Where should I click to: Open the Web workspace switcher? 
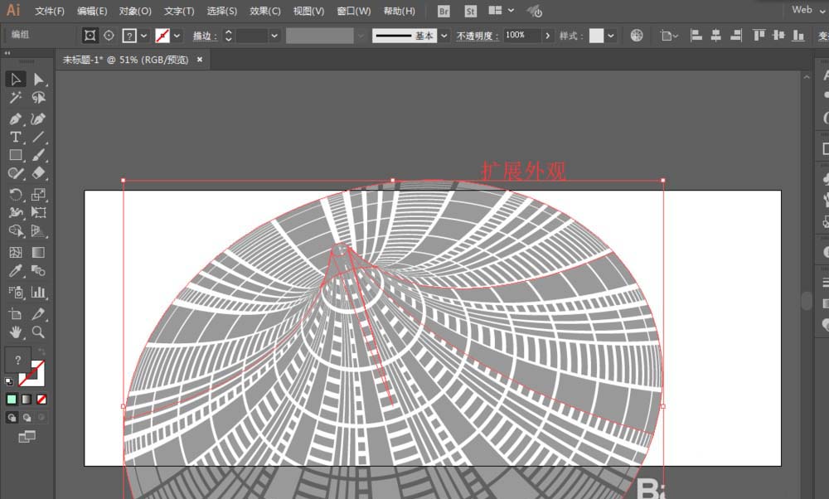click(x=808, y=9)
